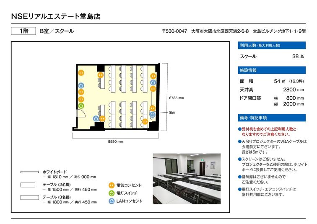Select the 電気コンセント legend label
The width and height of the screenshot is (317, 224).
129,185
